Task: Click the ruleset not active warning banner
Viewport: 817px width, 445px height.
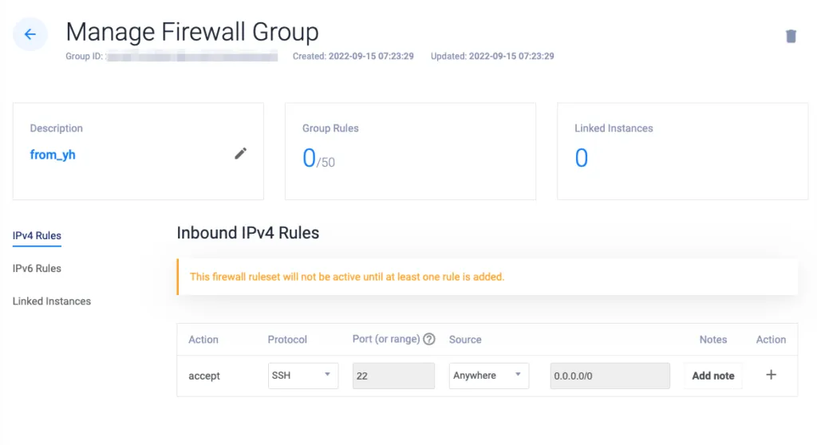Action: pyautogui.click(x=487, y=277)
